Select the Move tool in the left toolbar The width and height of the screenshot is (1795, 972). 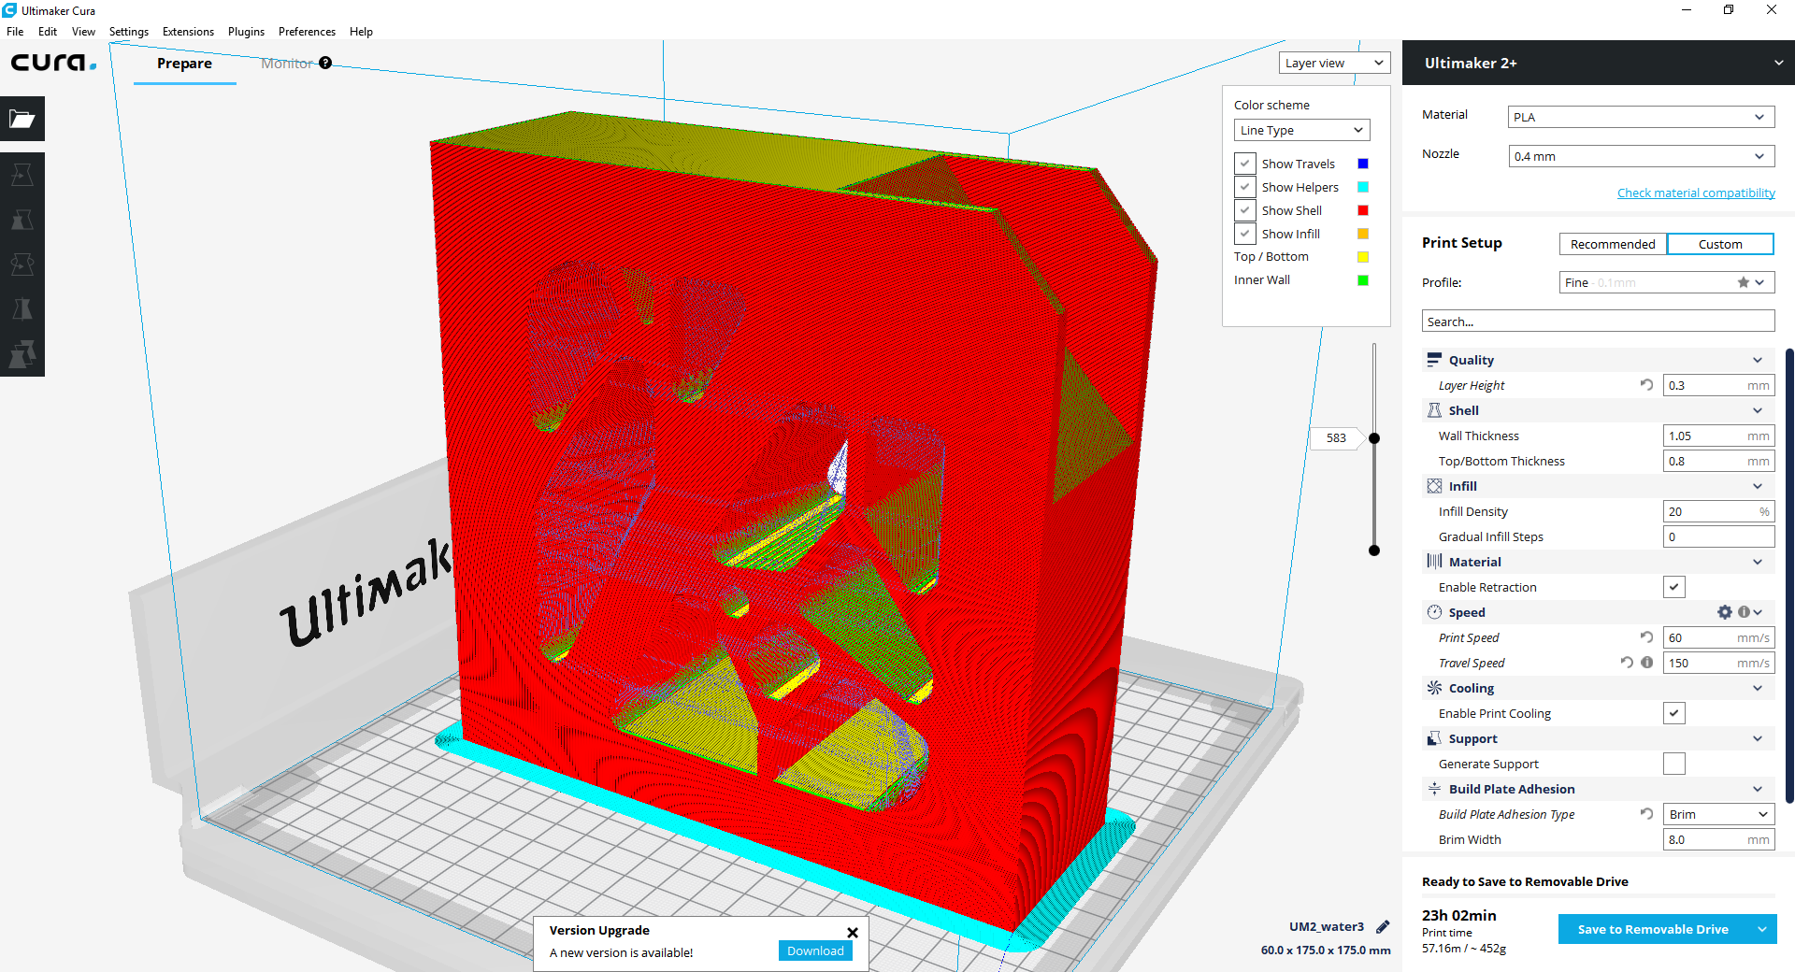pyautogui.click(x=22, y=175)
